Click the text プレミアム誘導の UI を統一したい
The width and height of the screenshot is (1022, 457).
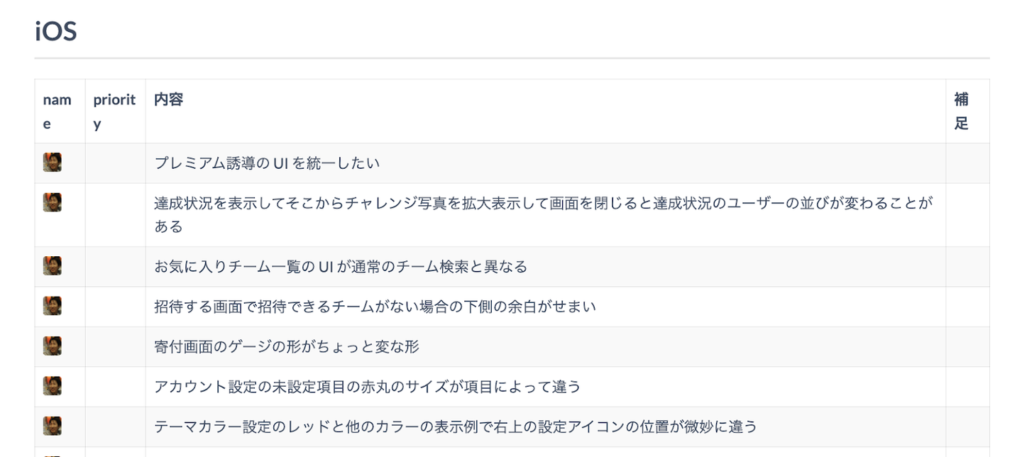tap(267, 163)
